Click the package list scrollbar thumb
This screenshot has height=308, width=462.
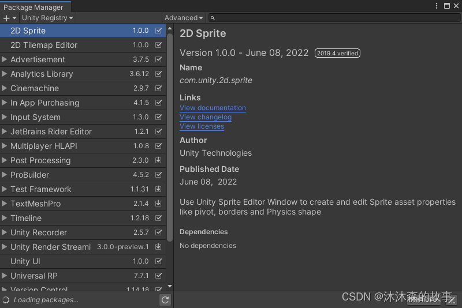coord(170,138)
